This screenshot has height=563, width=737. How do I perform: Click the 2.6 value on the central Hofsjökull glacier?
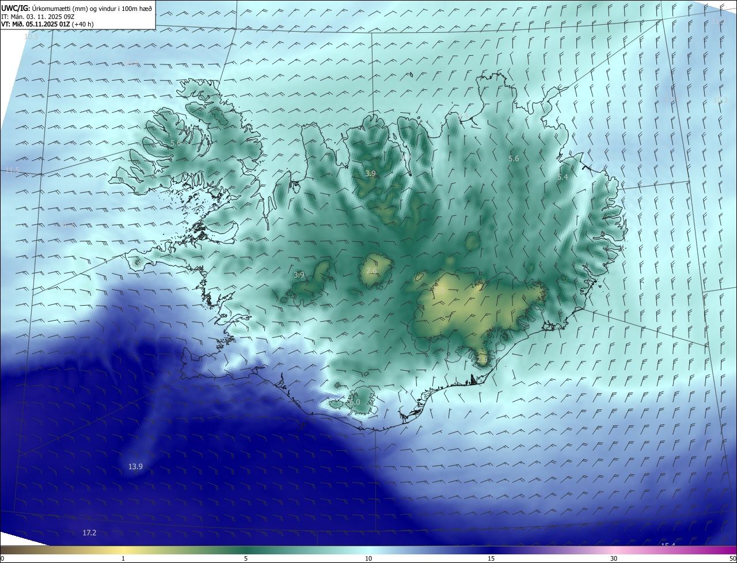tap(371, 271)
